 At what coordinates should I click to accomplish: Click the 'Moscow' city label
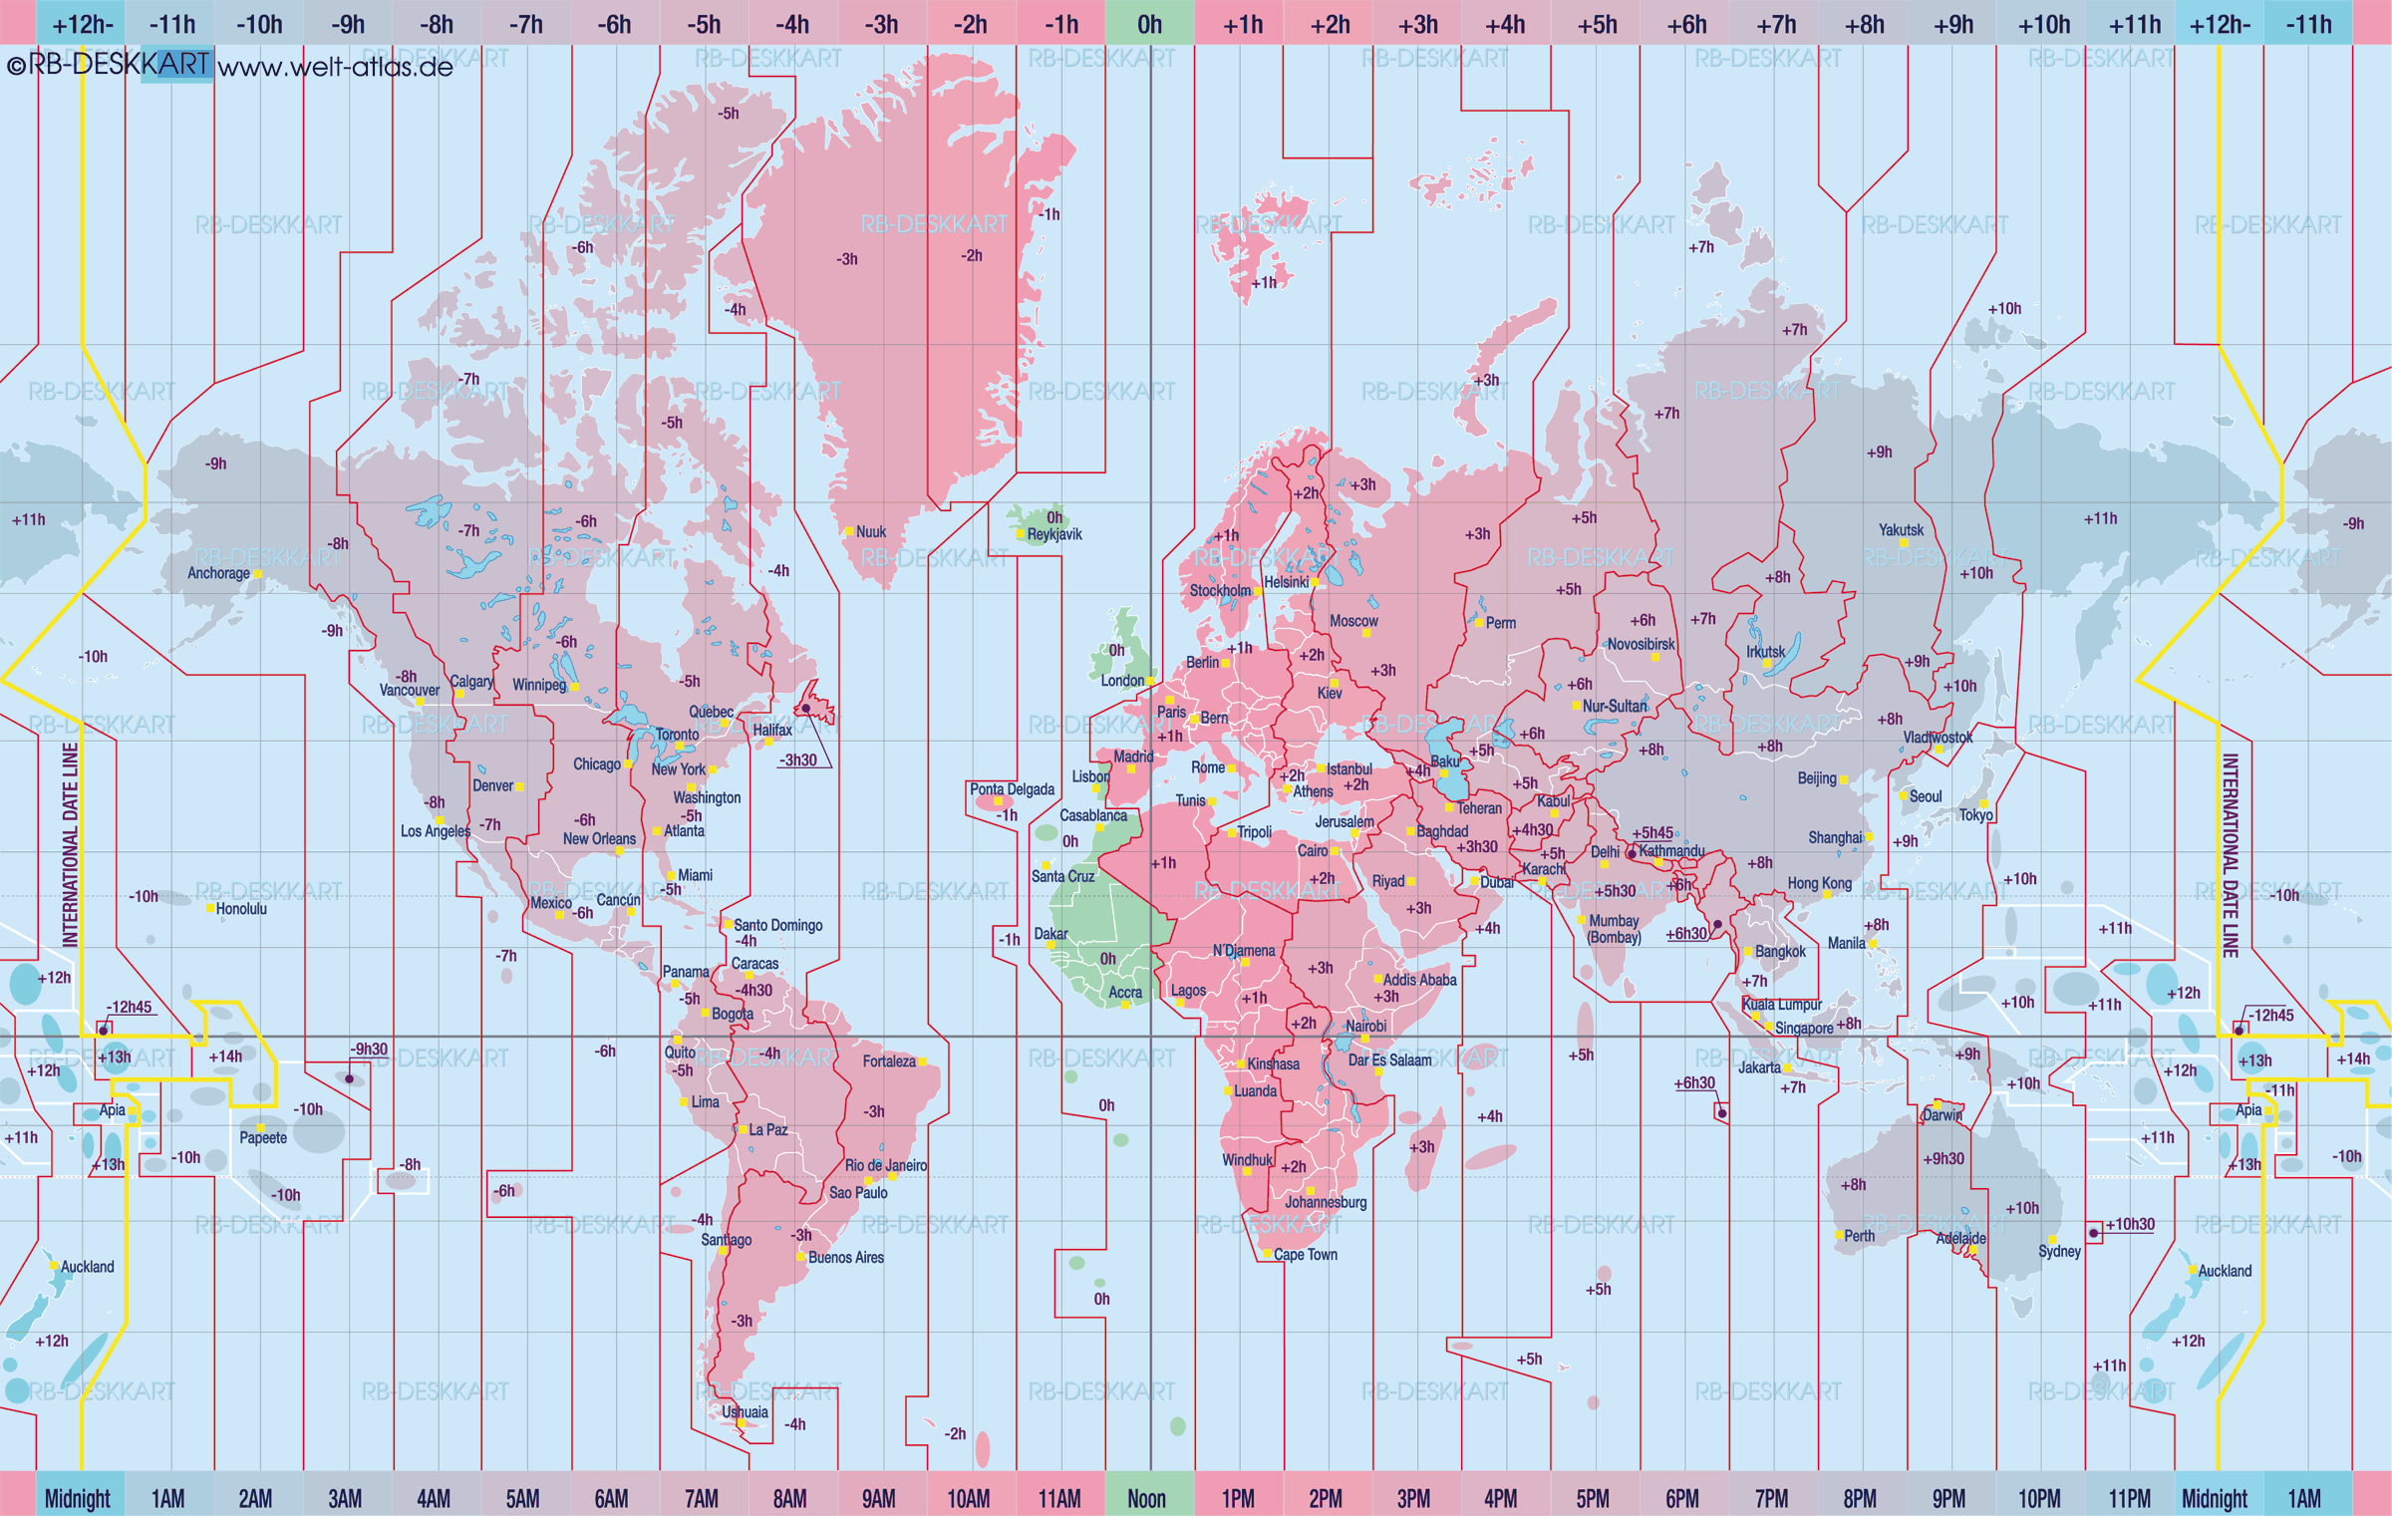pos(1353,621)
